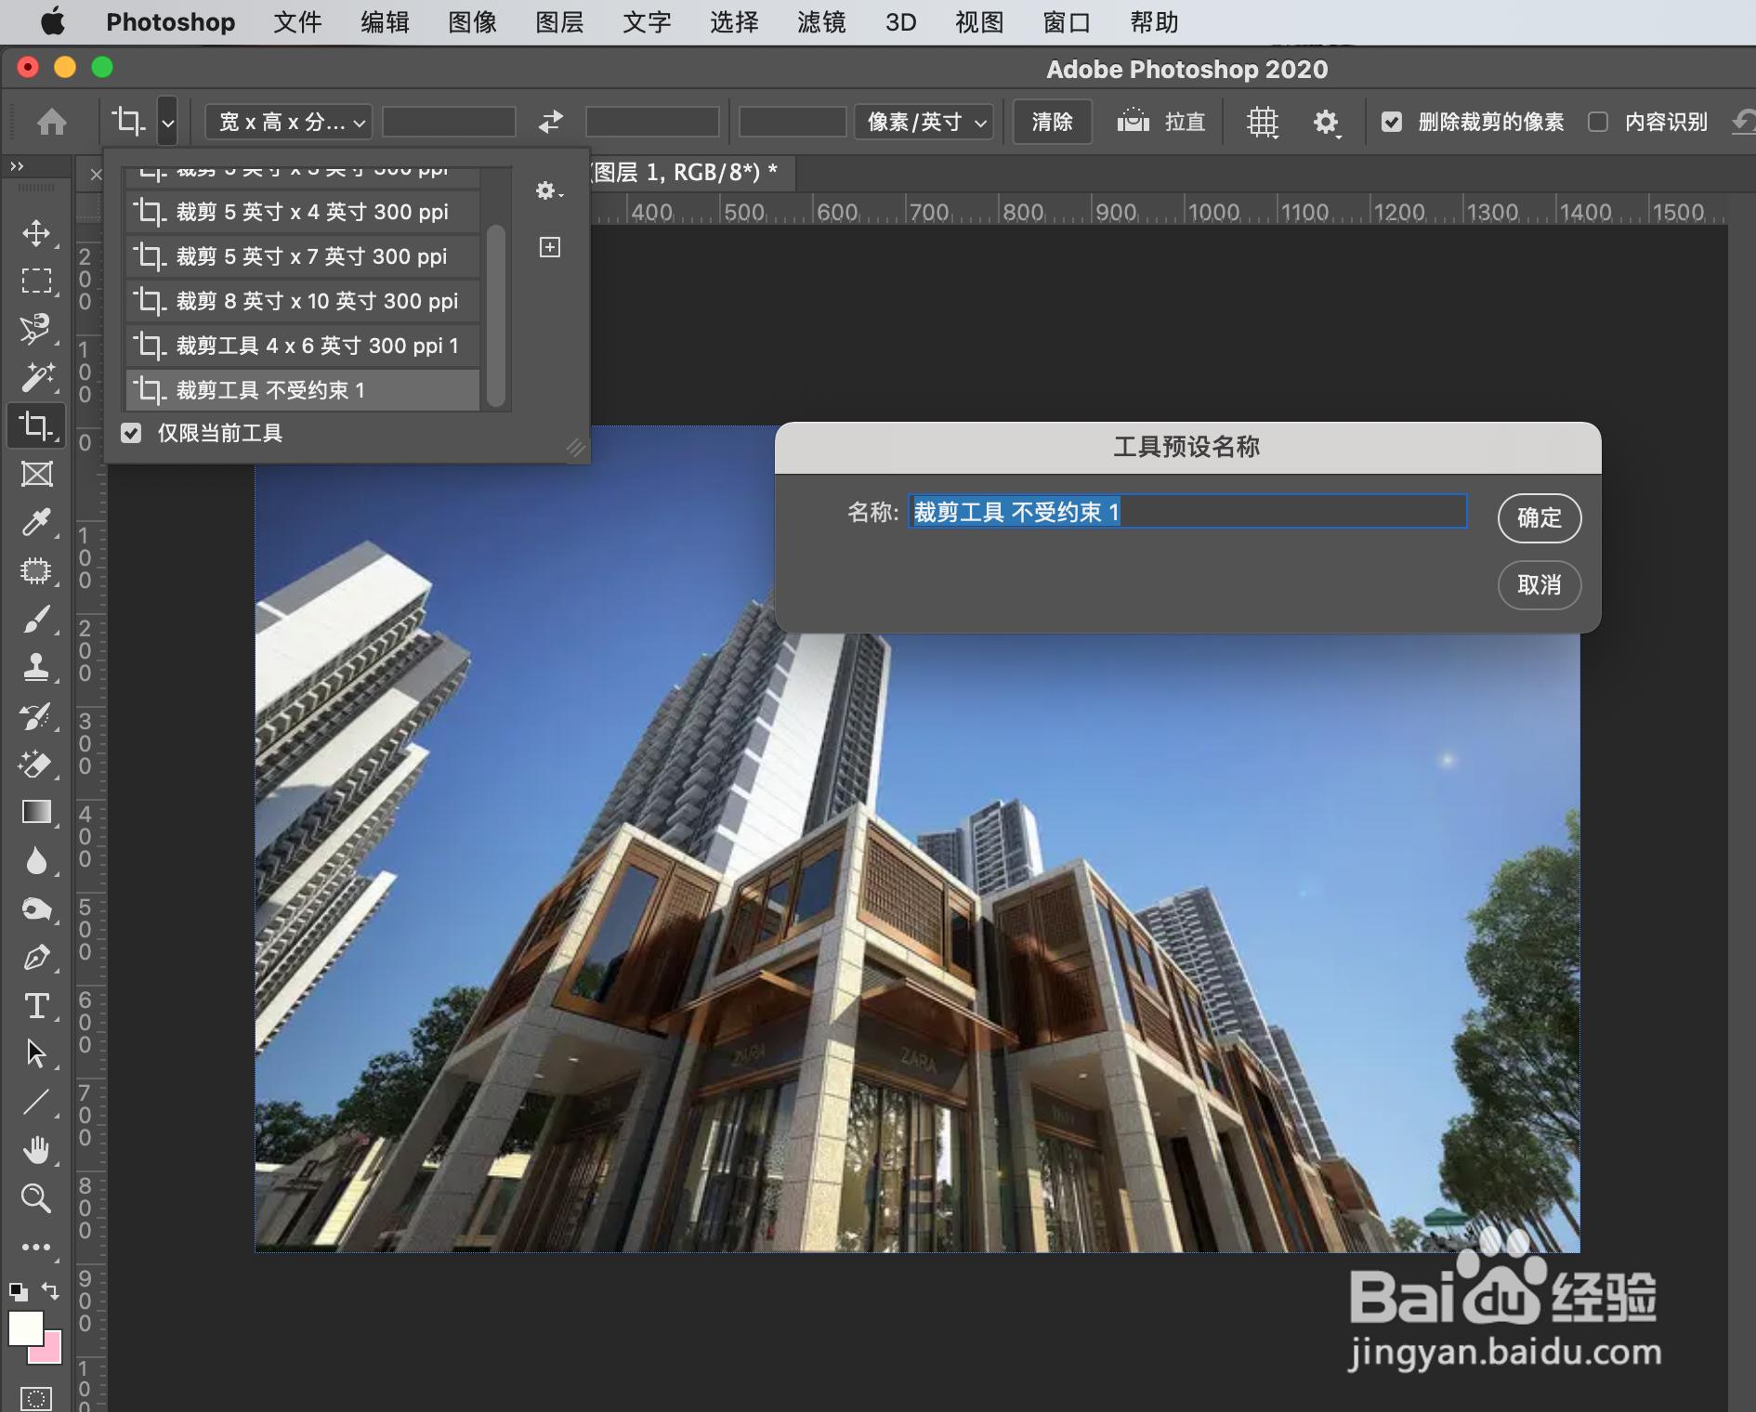Open the Photoshop application menu
Image resolution: width=1756 pixels, height=1412 pixels.
(x=171, y=22)
